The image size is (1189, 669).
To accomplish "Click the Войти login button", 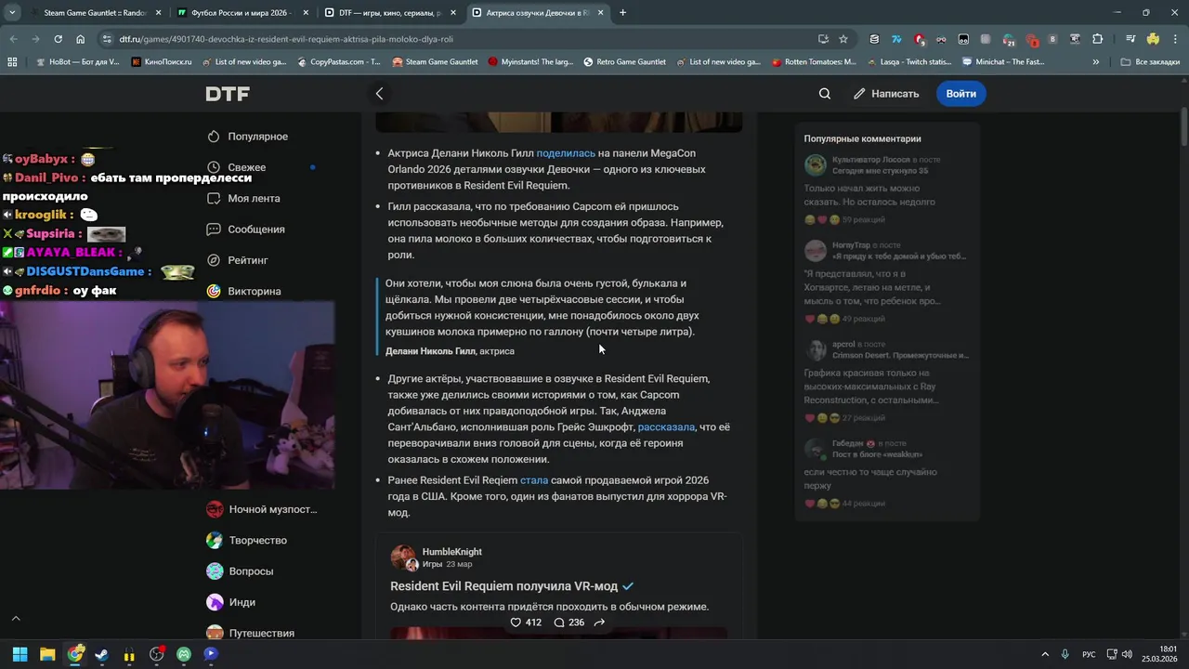I will 960,94.
